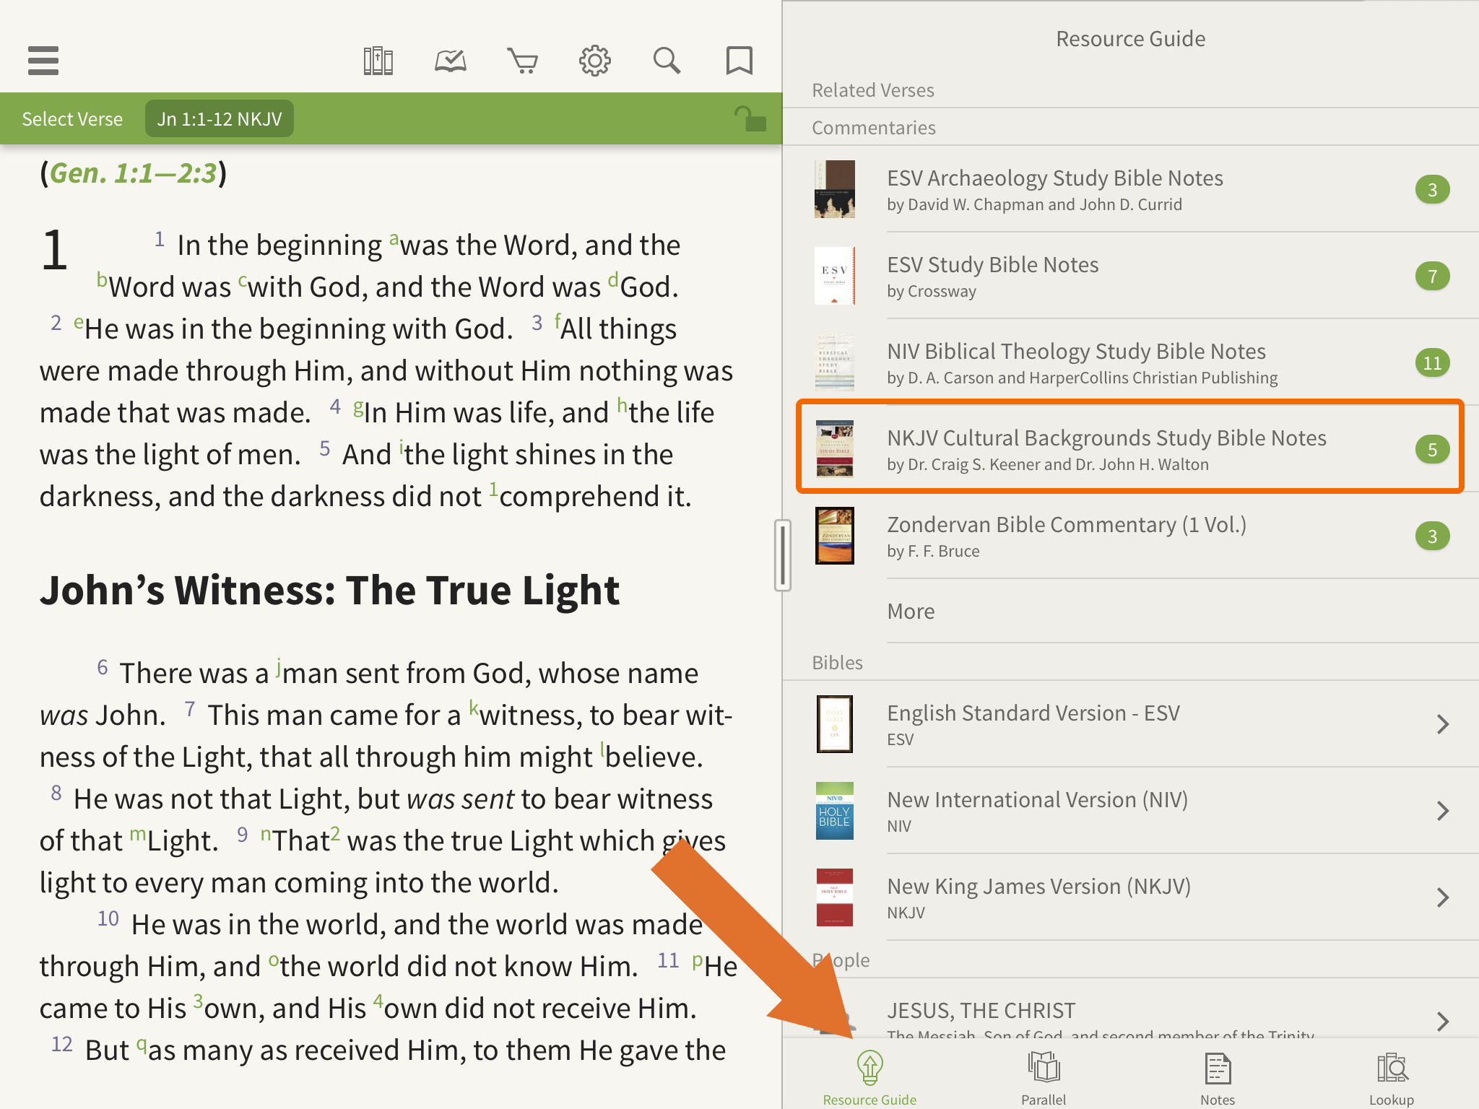Open the library books icon
Viewport: 1479px width, 1109px height.
pos(378,61)
